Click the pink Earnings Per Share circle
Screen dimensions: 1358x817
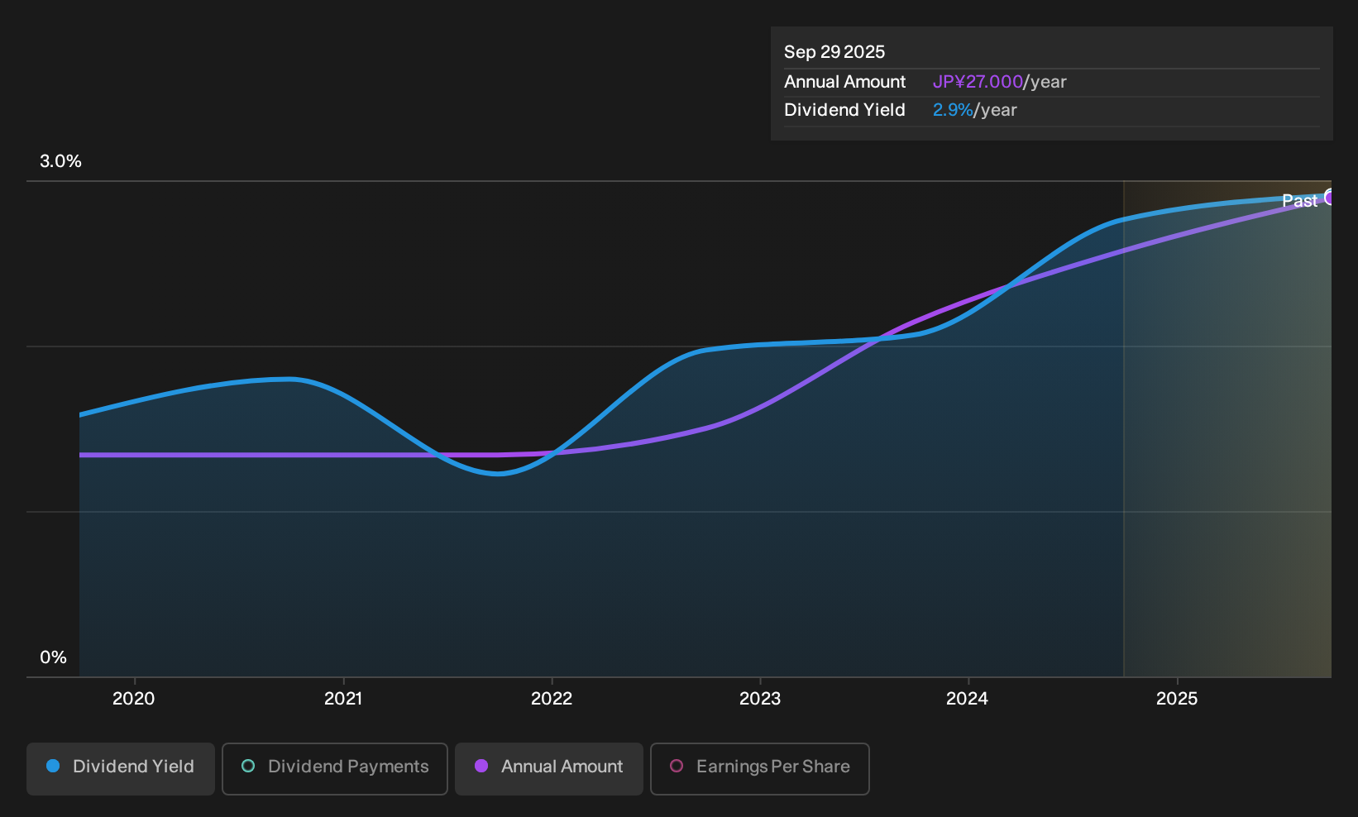point(677,767)
